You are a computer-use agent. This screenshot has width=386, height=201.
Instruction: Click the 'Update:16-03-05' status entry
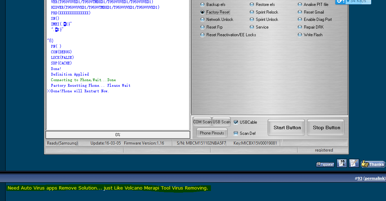(x=105, y=143)
